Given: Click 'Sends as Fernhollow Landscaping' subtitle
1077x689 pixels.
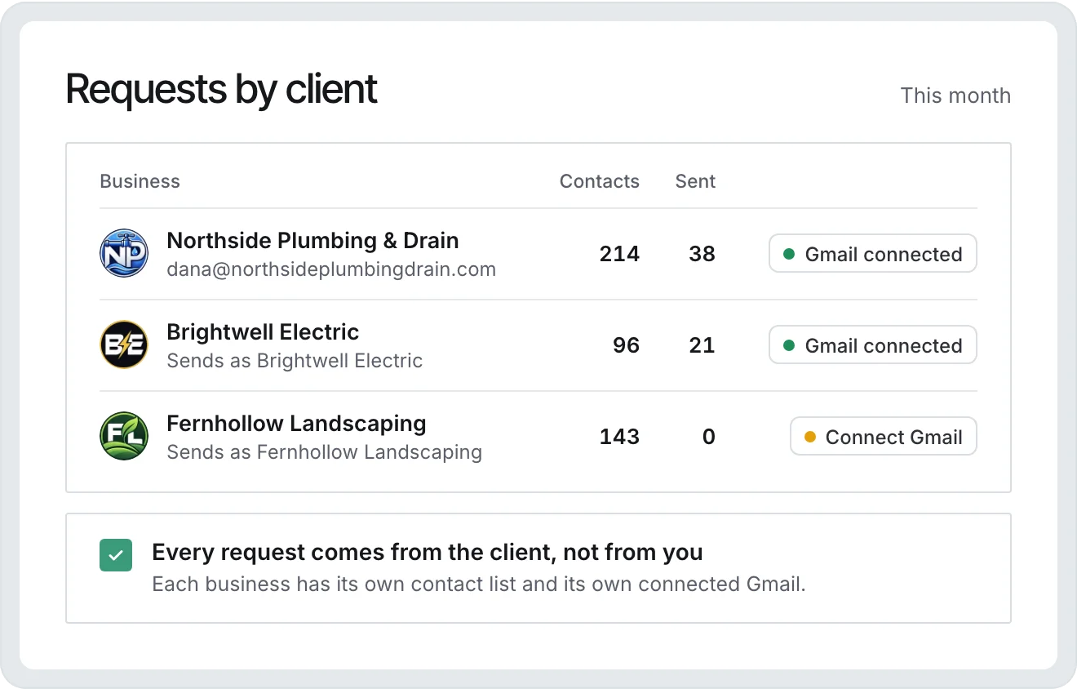Looking at the screenshot, I should tap(324, 452).
